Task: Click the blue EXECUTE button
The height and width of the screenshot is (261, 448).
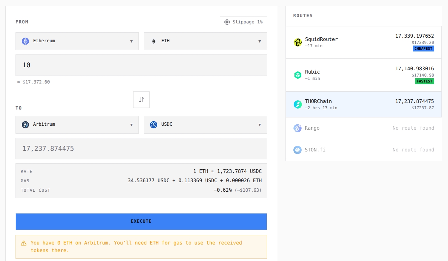Action: click(141, 221)
